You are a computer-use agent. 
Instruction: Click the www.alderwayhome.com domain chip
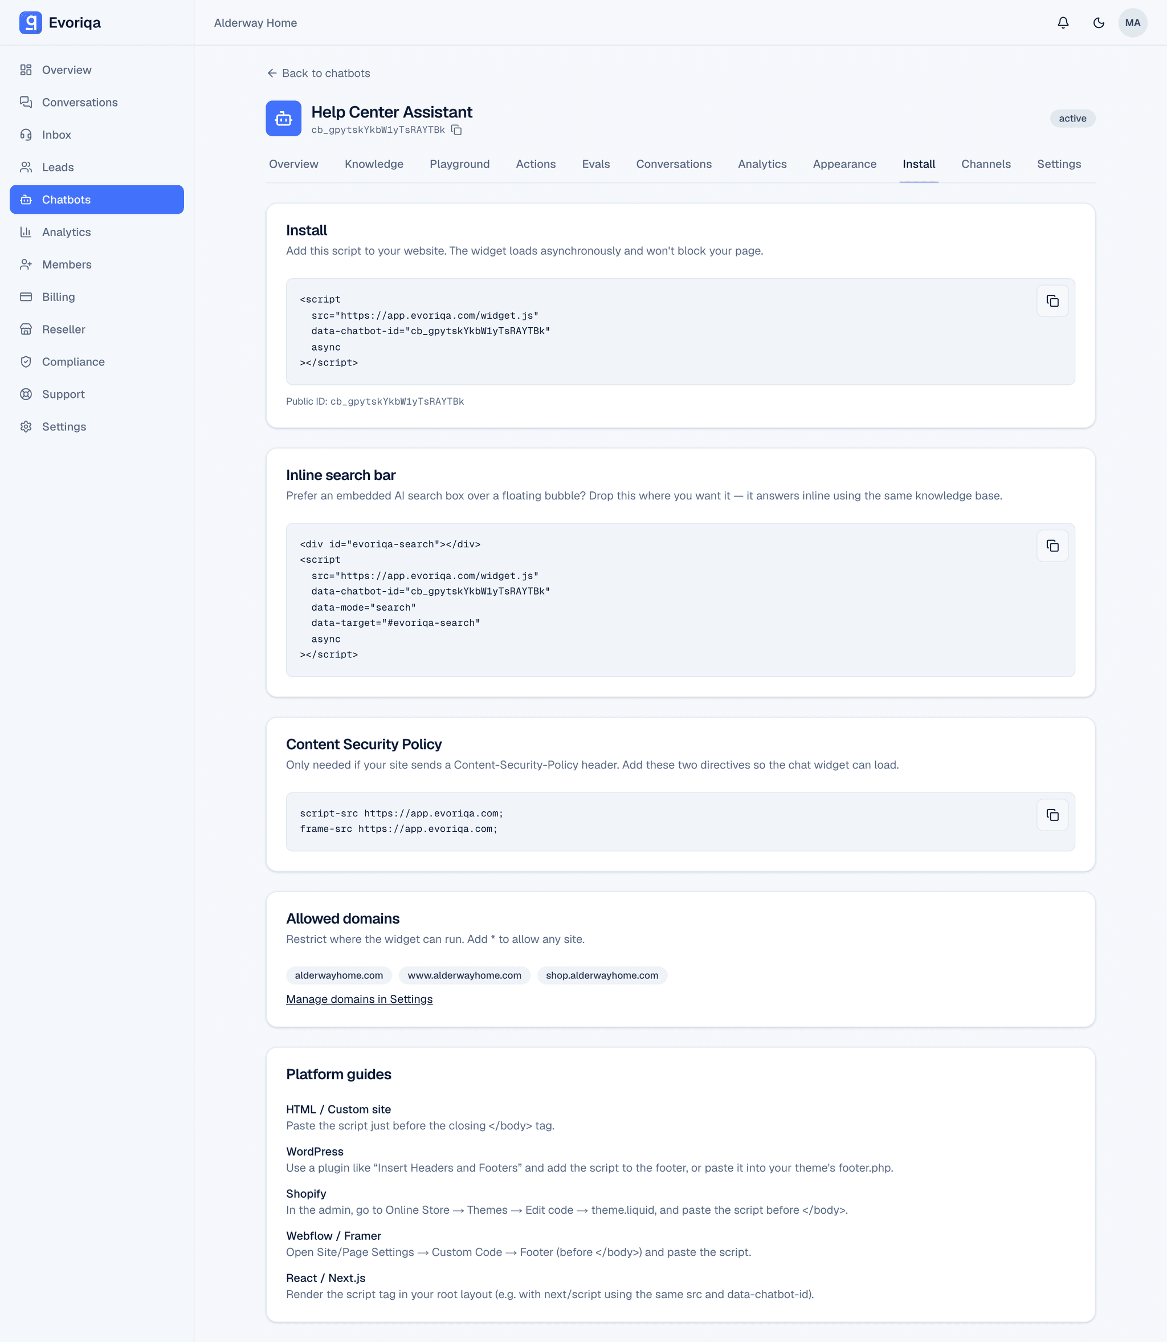pyautogui.click(x=464, y=975)
